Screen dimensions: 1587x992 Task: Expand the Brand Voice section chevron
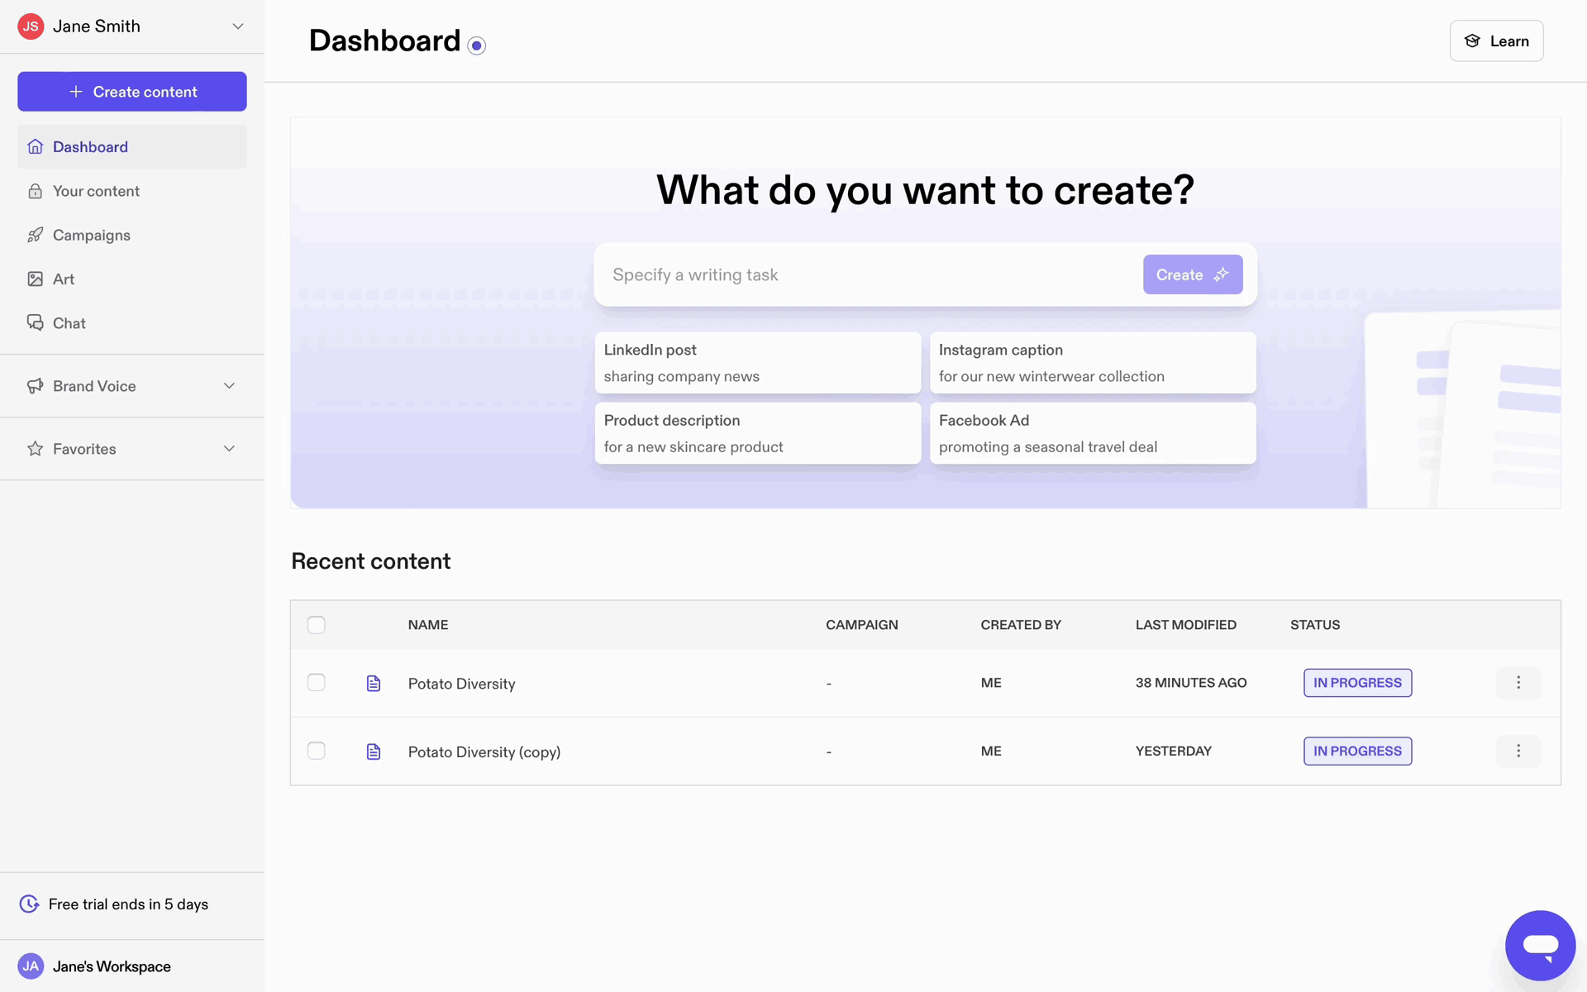(229, 386)
